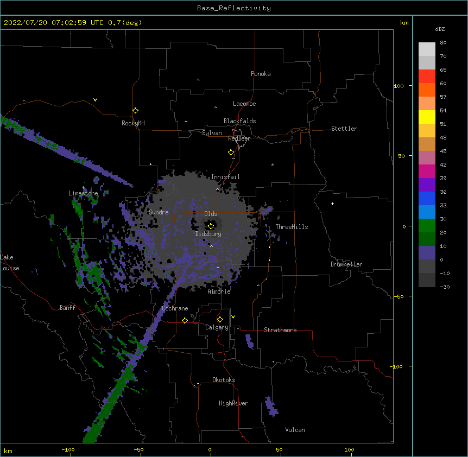The width and height of the screenshot is (468, 457).
Task: Click the Sylvan label
Action: [x=212, y=133]
